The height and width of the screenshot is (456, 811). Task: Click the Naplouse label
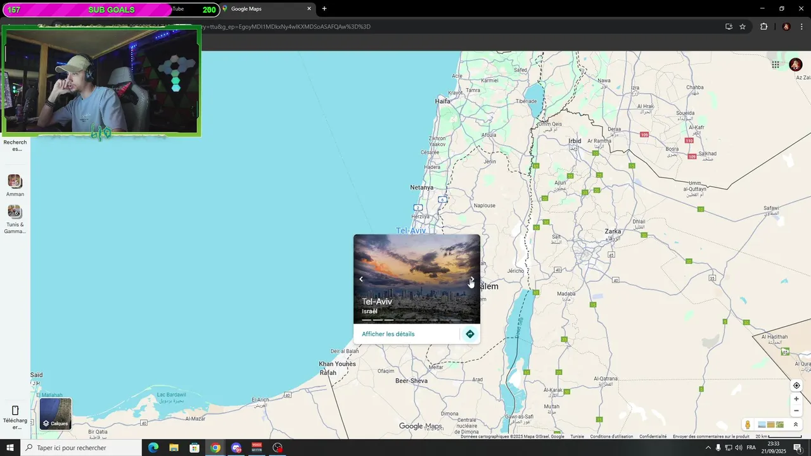[485, 205]
